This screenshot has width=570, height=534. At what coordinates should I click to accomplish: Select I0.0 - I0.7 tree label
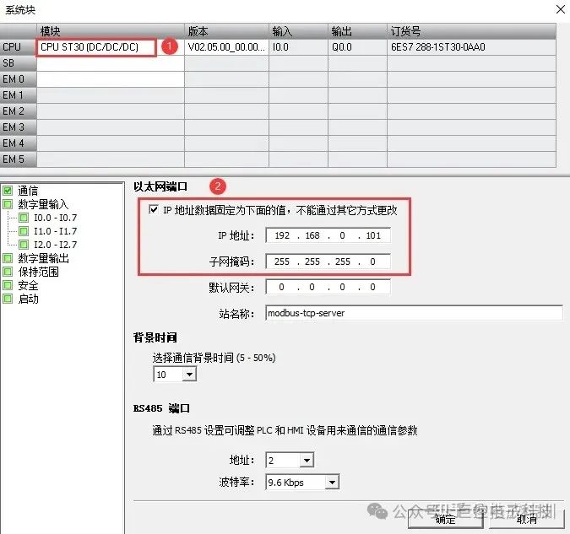tap(55, 218)
